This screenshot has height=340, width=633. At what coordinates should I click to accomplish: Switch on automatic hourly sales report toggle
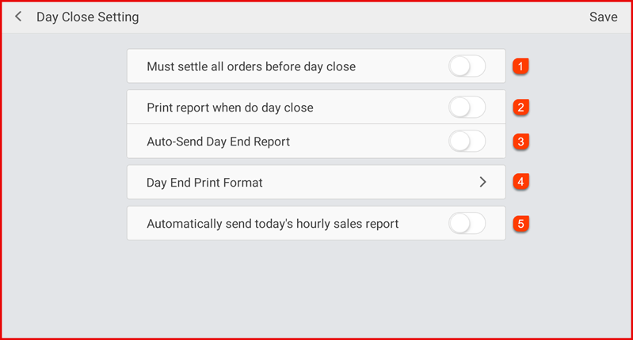pyautogui.click(x=467, y=224)
